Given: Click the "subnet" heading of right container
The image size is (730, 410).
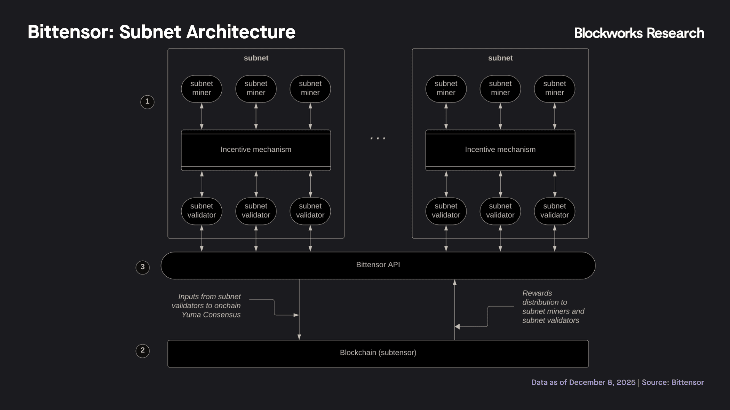Looking at the screenshot, I should 500,58.
